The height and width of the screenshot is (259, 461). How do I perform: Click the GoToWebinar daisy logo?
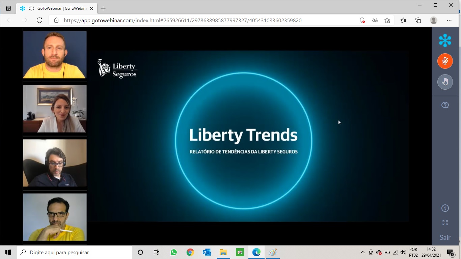pos(445,40)
